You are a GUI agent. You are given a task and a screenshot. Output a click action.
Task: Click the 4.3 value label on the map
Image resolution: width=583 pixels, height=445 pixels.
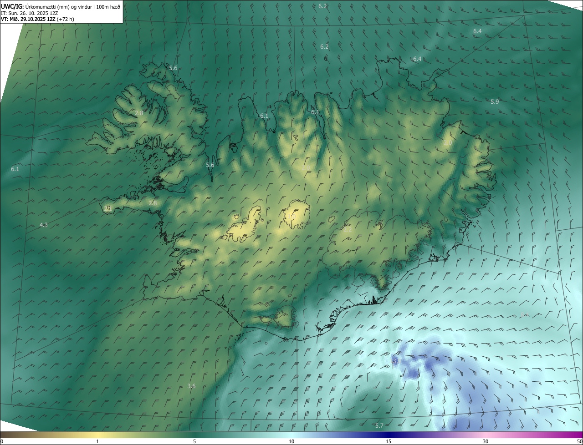(43, 225)
